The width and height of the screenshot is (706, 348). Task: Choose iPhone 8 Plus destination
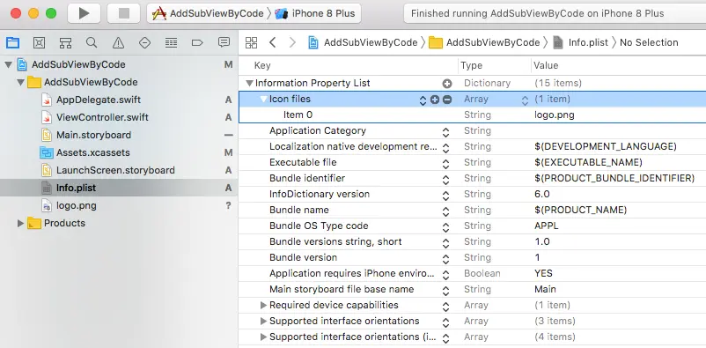315,13
